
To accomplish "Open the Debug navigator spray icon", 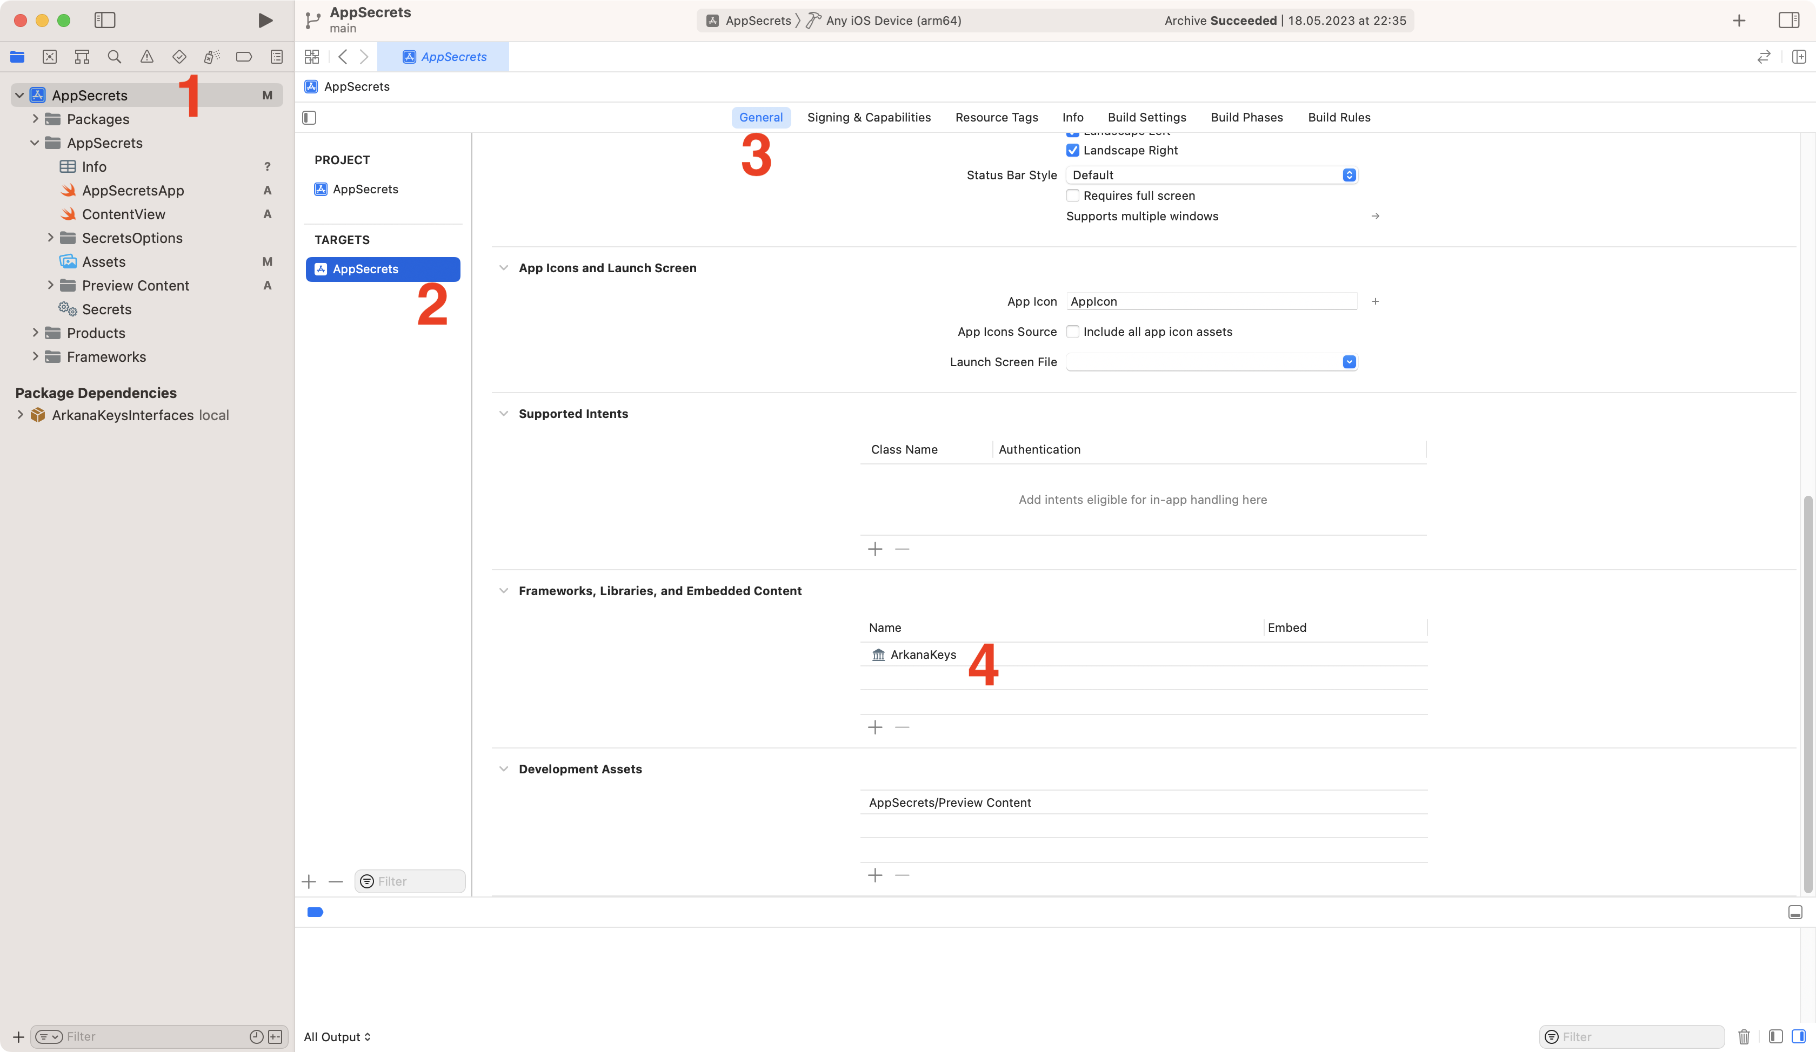I will (211, 57).
